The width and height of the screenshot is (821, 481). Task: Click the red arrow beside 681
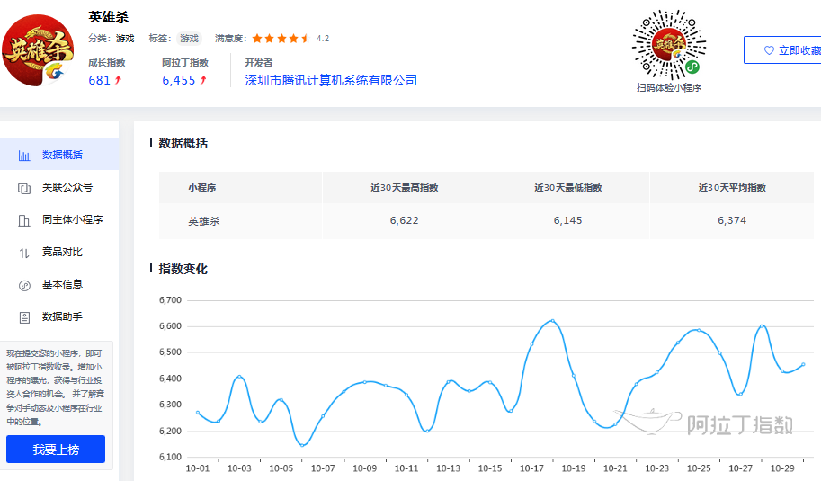click(x=118, y=80)
